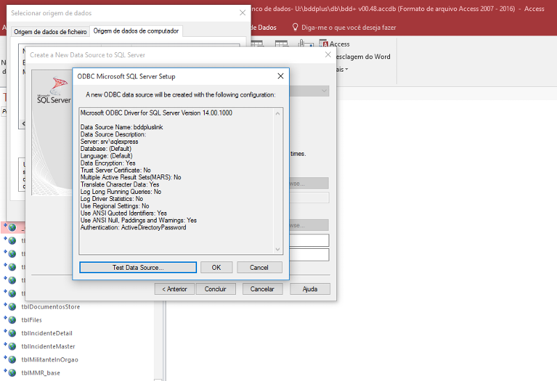557x381 pixels.
Task: Select the Log Driver Statistics: No line
Action: tap(111, 199)
